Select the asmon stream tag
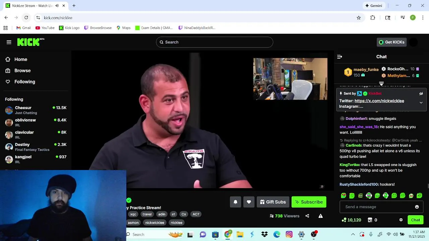 click(x=133, y=223)
